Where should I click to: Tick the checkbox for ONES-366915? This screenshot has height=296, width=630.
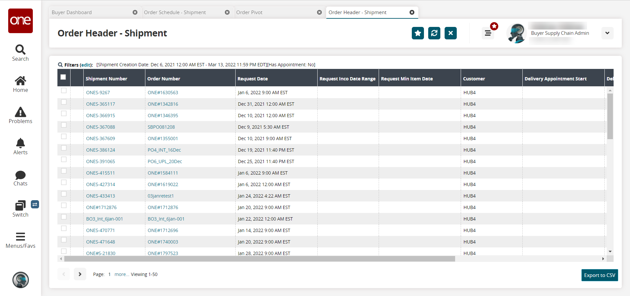64,114
